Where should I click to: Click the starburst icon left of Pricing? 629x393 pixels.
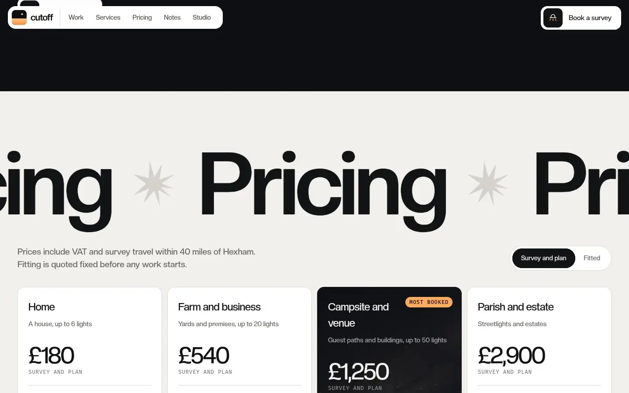(x=154, y=183)
